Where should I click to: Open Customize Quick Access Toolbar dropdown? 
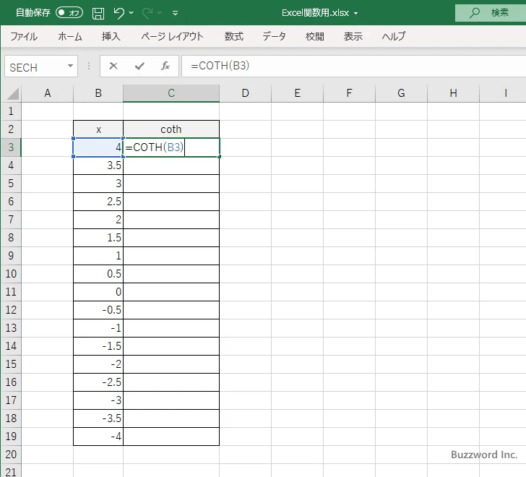pos(175,13)
